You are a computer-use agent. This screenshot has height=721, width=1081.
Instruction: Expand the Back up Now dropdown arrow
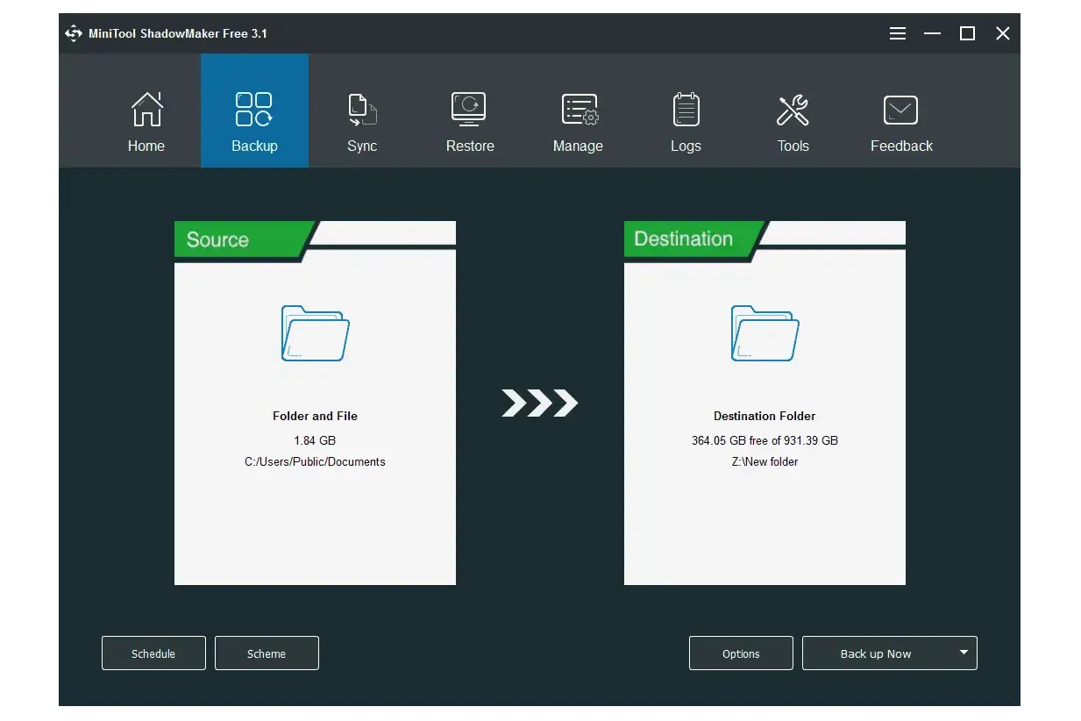pos(964,653)
